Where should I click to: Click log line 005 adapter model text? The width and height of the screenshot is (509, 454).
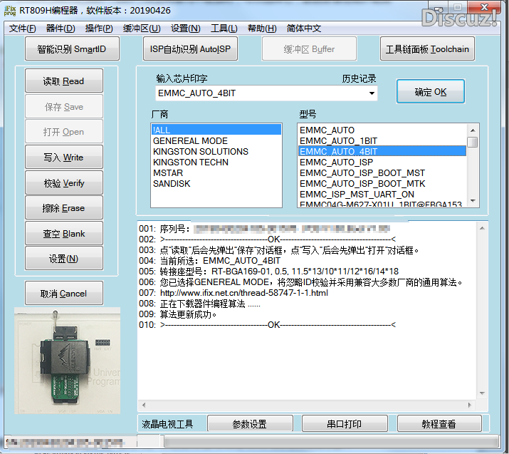(x=279, y=272)
